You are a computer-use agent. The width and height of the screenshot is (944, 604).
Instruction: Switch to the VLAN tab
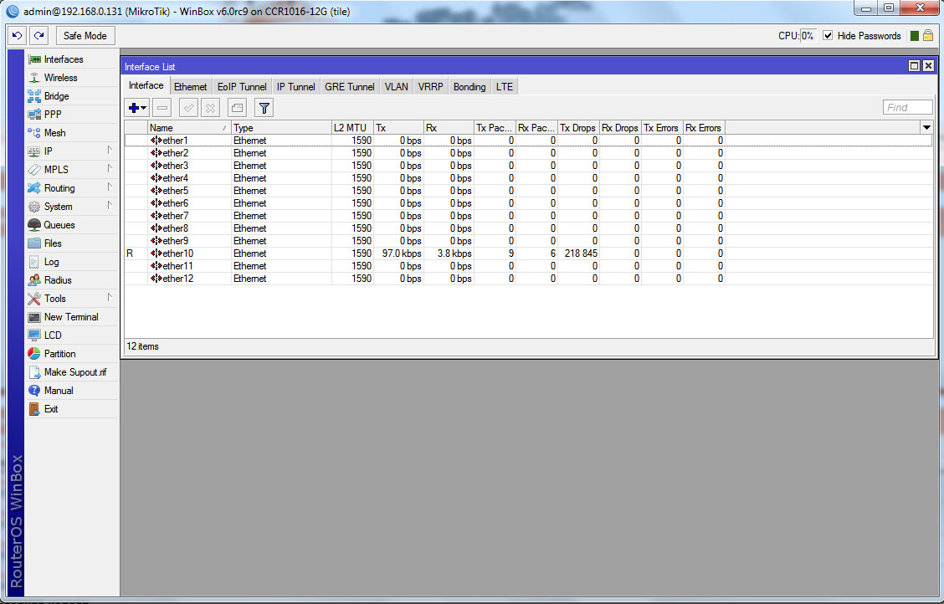(x=396, y=85)
